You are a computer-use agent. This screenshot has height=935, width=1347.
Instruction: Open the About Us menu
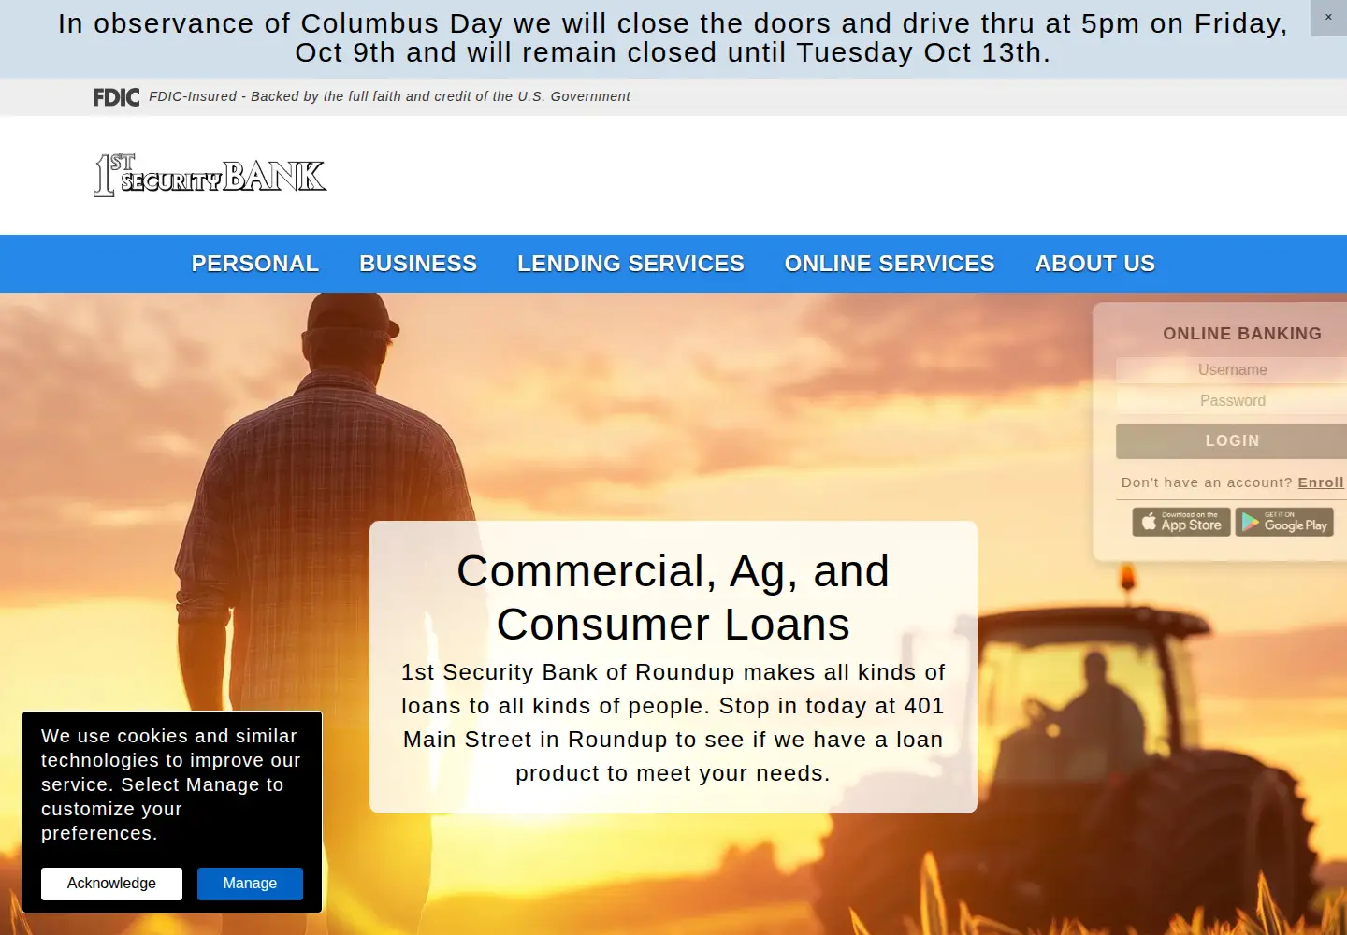(1095, 264)
